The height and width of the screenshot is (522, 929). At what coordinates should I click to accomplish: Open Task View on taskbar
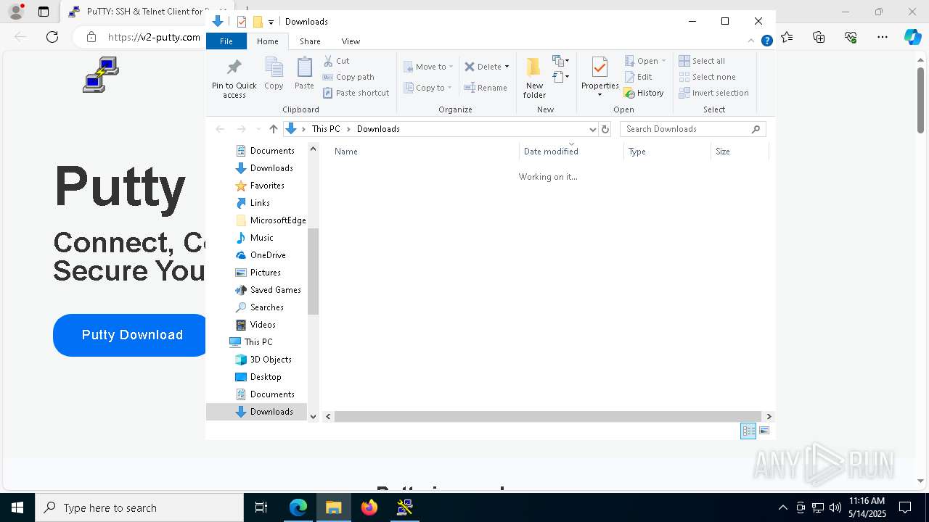pos(261,507)
